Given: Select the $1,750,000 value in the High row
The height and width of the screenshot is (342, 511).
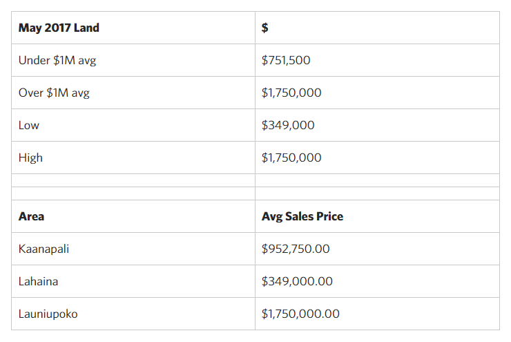Looking at the screenshot, I should (291, 158).
